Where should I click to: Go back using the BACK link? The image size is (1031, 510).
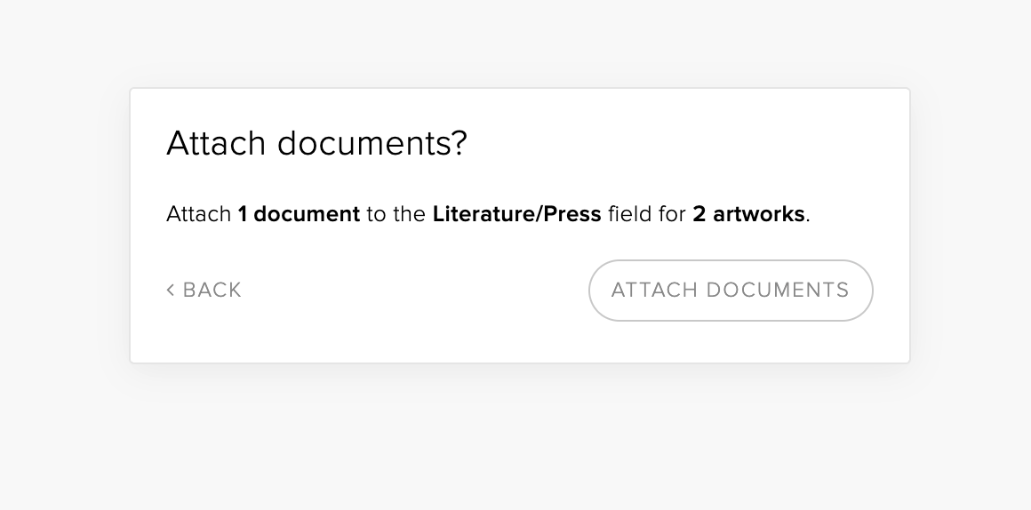point(212,290)
